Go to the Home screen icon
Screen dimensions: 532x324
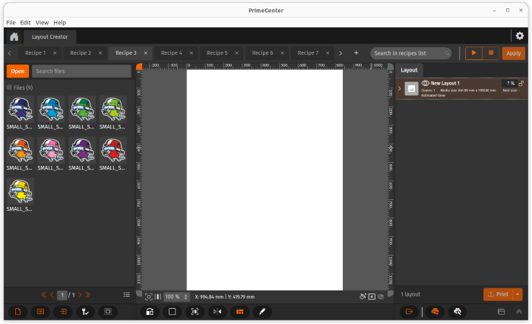pyautogui.click(x=14, y=37)
